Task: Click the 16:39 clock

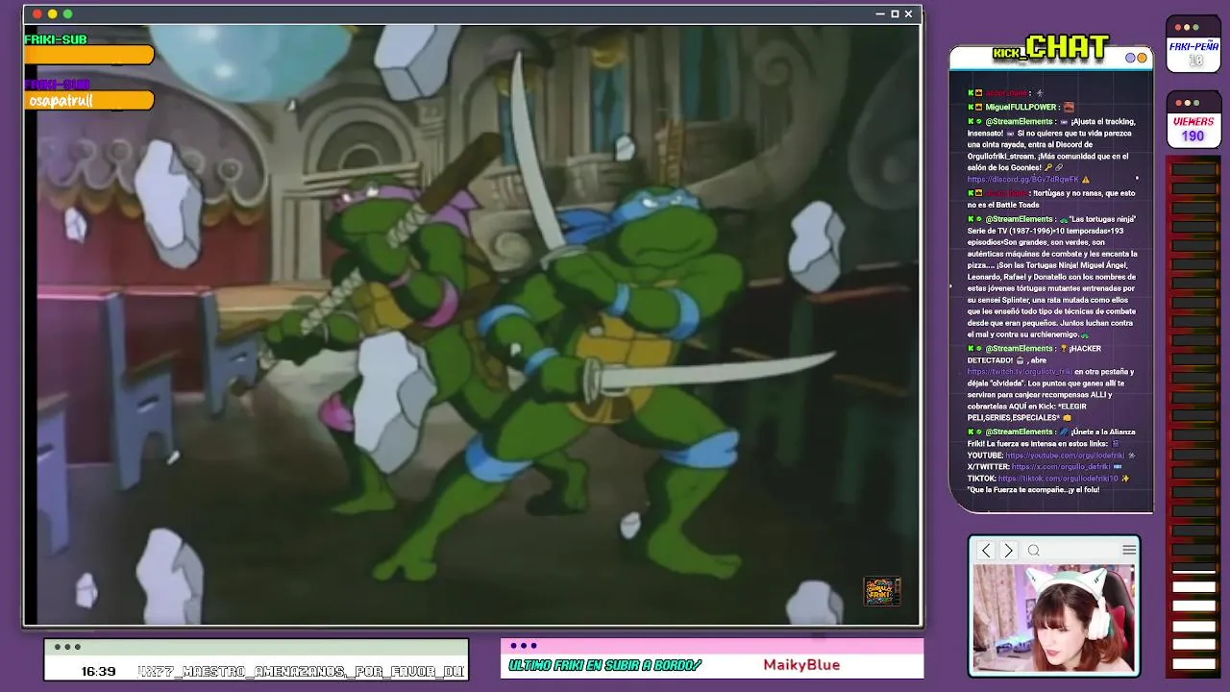Action: point(98,671)
